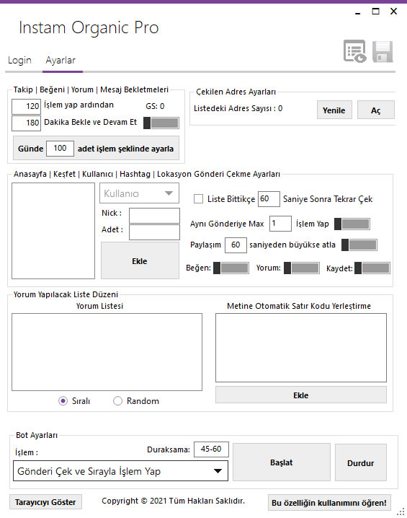
Task: Click the Liste Bittikçe 60 seconds field
Action: pyautogui.click(x=269, y=199)
